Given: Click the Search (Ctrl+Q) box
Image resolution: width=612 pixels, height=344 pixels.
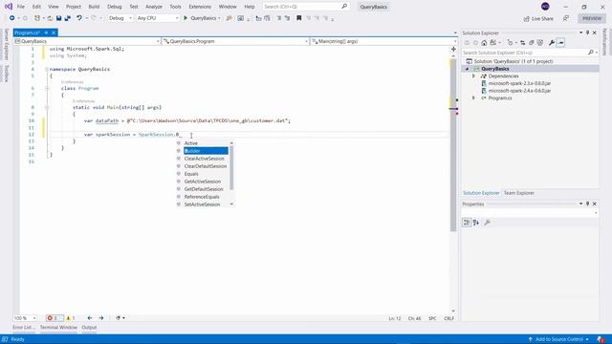Looking at the screenshot, I should click(306, 7).
